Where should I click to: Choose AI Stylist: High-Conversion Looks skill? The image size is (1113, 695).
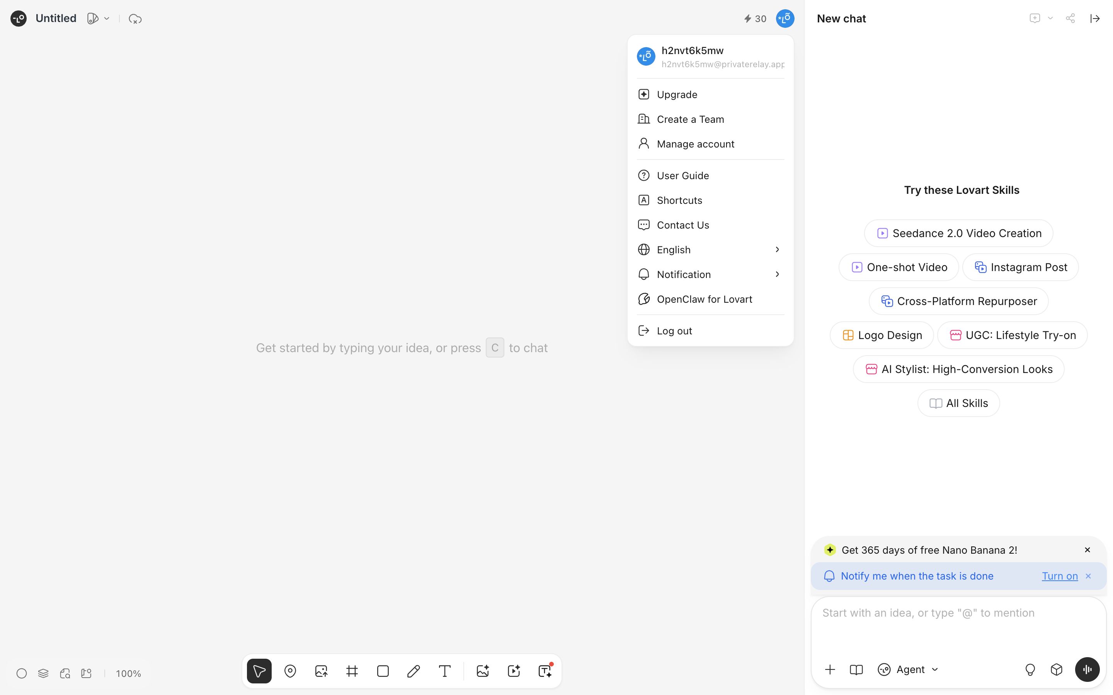coord(958,369)
